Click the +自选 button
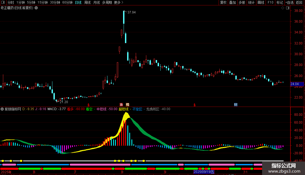The width and height of the screenshot is (305, 175). pos(289,2)
